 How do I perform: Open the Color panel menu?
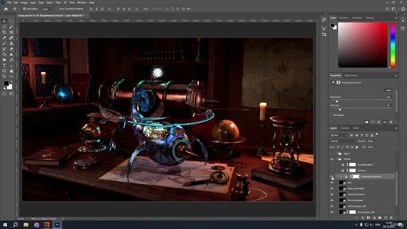pyautogui.click(x=396, y=18)
